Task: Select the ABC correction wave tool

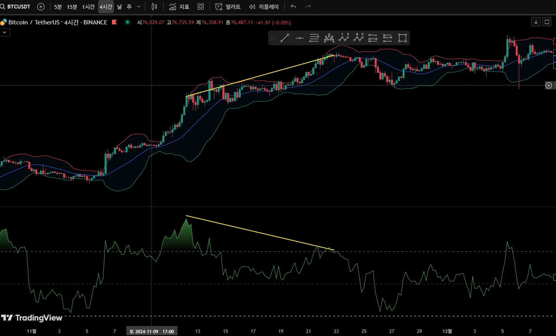Action: pyautogui.click(x=358, y=38)
